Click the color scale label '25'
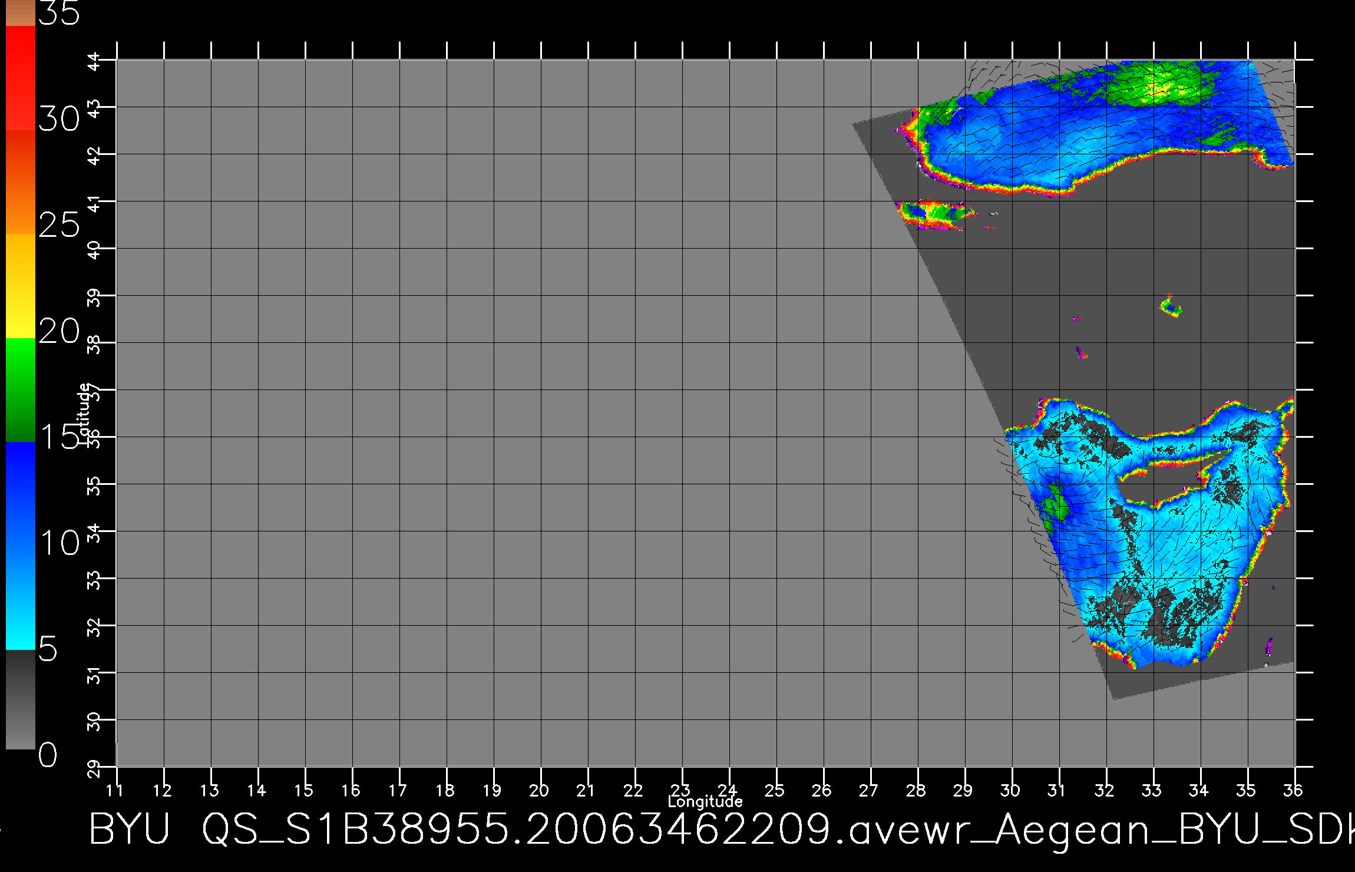Screen dimensions: 1355x872 click(59, 225)
